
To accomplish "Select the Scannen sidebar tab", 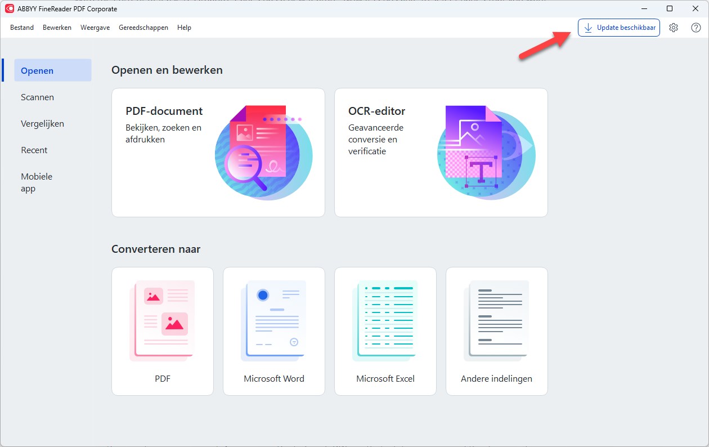I will tap(38, 97).
